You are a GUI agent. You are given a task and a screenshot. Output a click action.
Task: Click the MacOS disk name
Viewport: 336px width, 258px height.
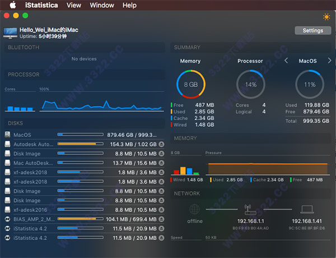(22, 135)
